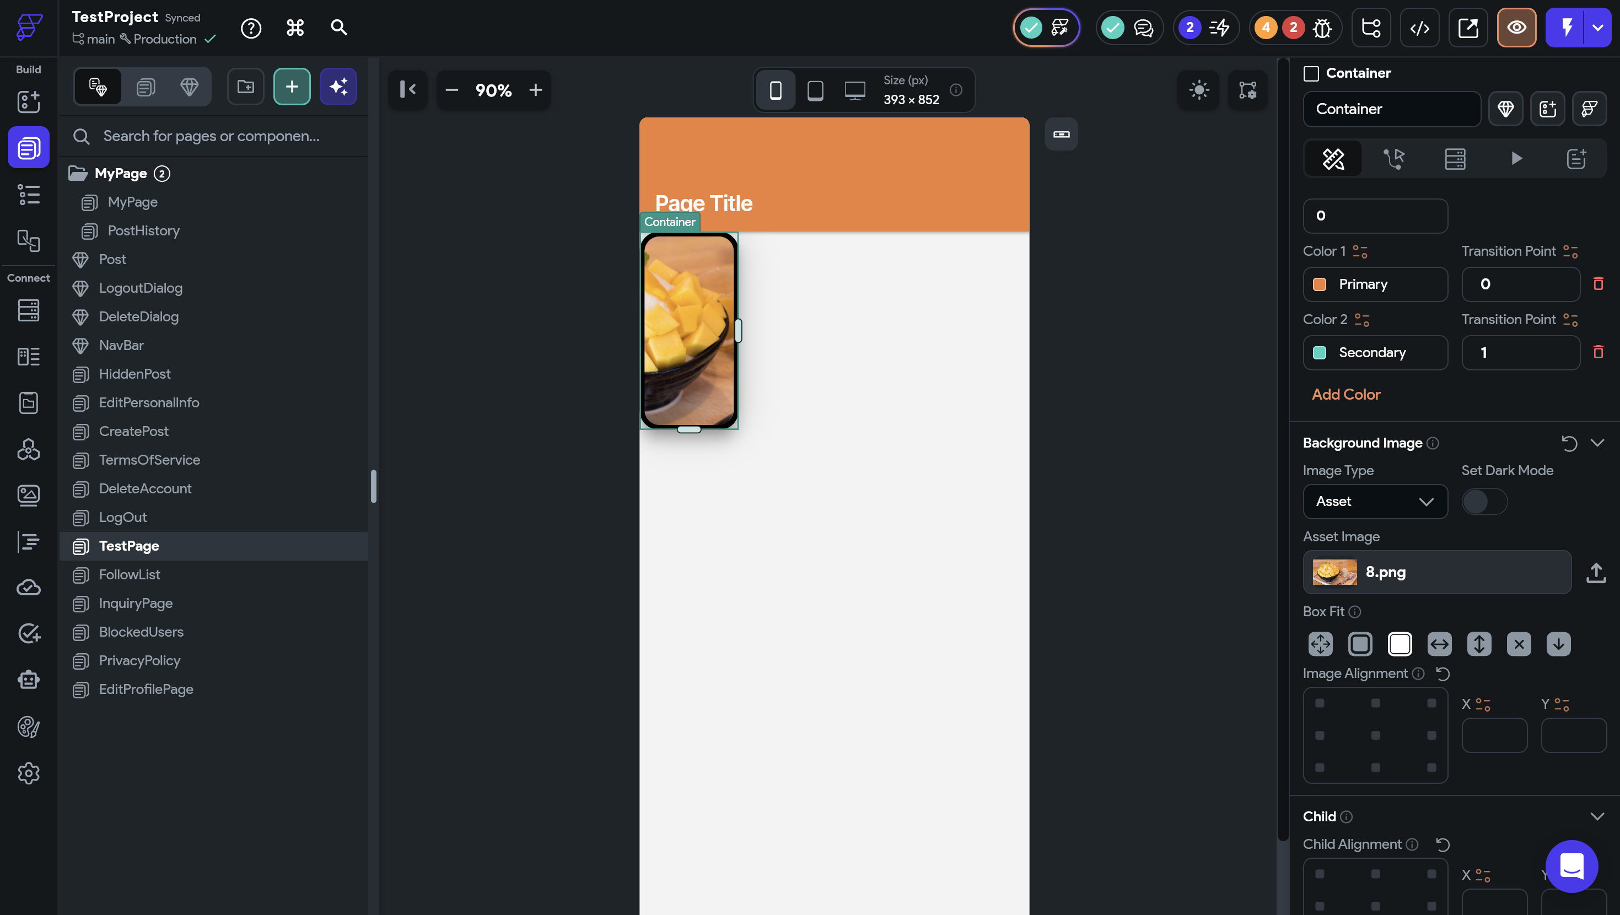Open the Image Type Asset dropdown
Image resolution: width=1620 pixels, height=915 pixels.
[x=1375, y=502]
